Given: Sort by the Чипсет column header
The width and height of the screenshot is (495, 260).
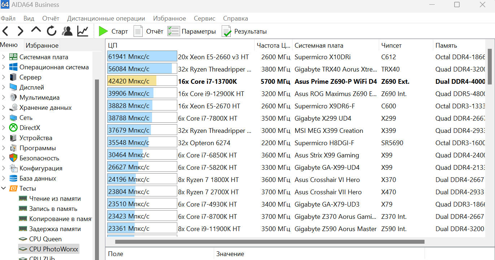Looking at the screenshot, I should [406, 45].
